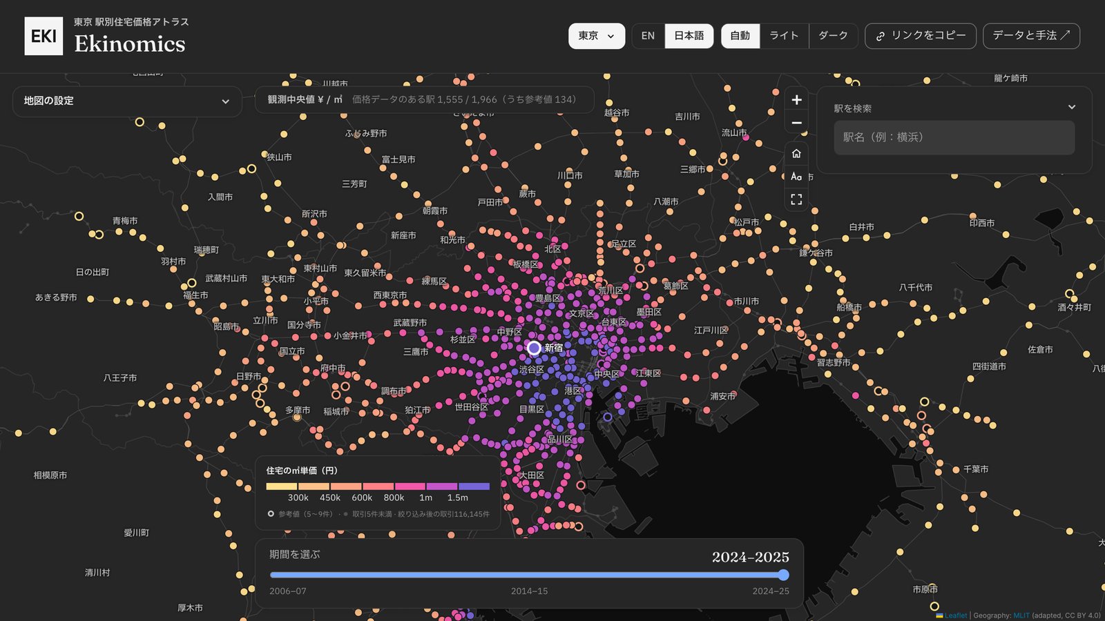Select ライト theme mode
This screenshot has height=621, width=1105.
coord(784,36)
